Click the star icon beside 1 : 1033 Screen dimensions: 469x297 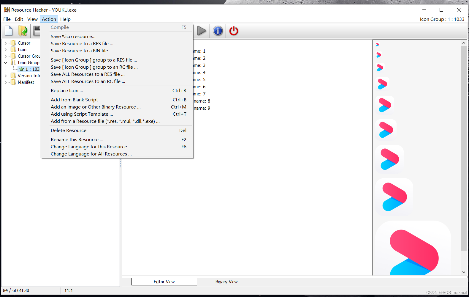point(21,69)
